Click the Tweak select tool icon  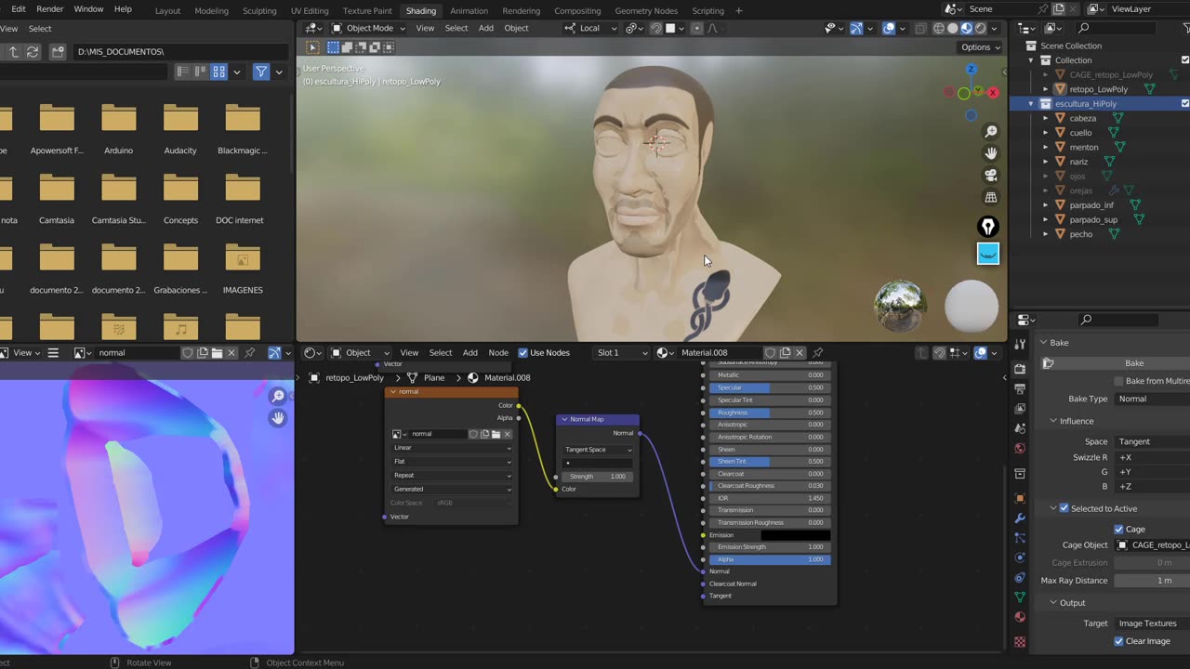coord(312,47)
